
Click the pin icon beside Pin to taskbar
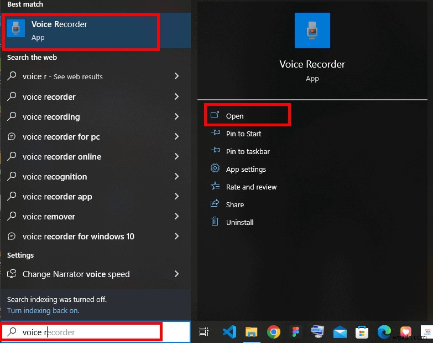point(215,151)
